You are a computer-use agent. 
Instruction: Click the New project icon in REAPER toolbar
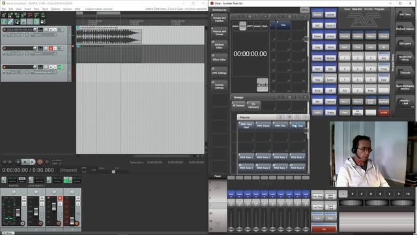[x=4, y=15]
